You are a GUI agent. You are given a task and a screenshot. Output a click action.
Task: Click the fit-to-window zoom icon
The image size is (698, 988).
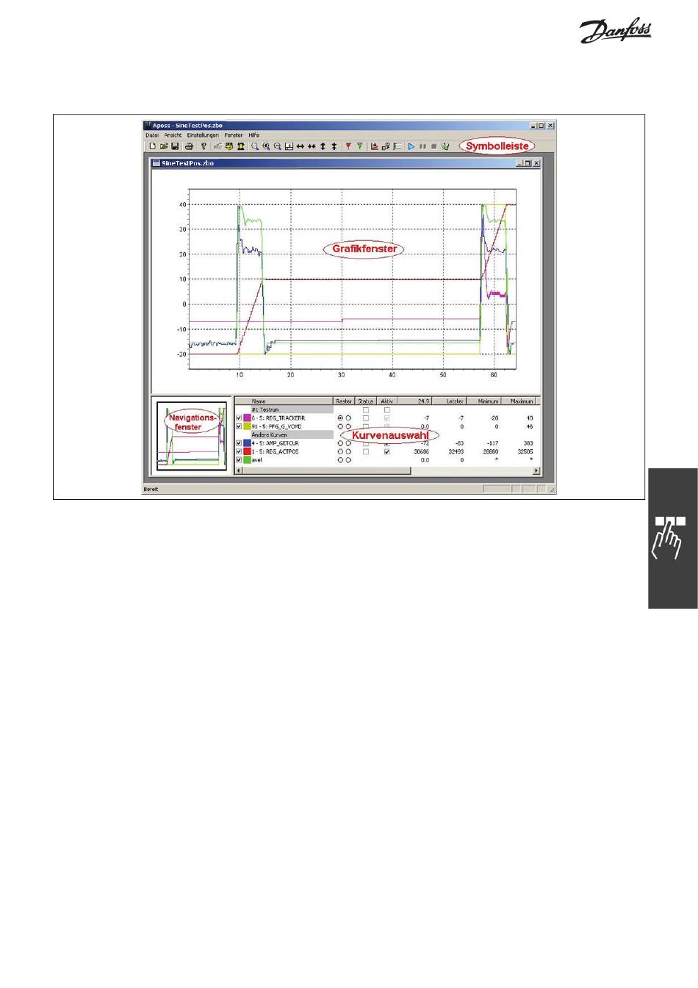click(289, 146)
